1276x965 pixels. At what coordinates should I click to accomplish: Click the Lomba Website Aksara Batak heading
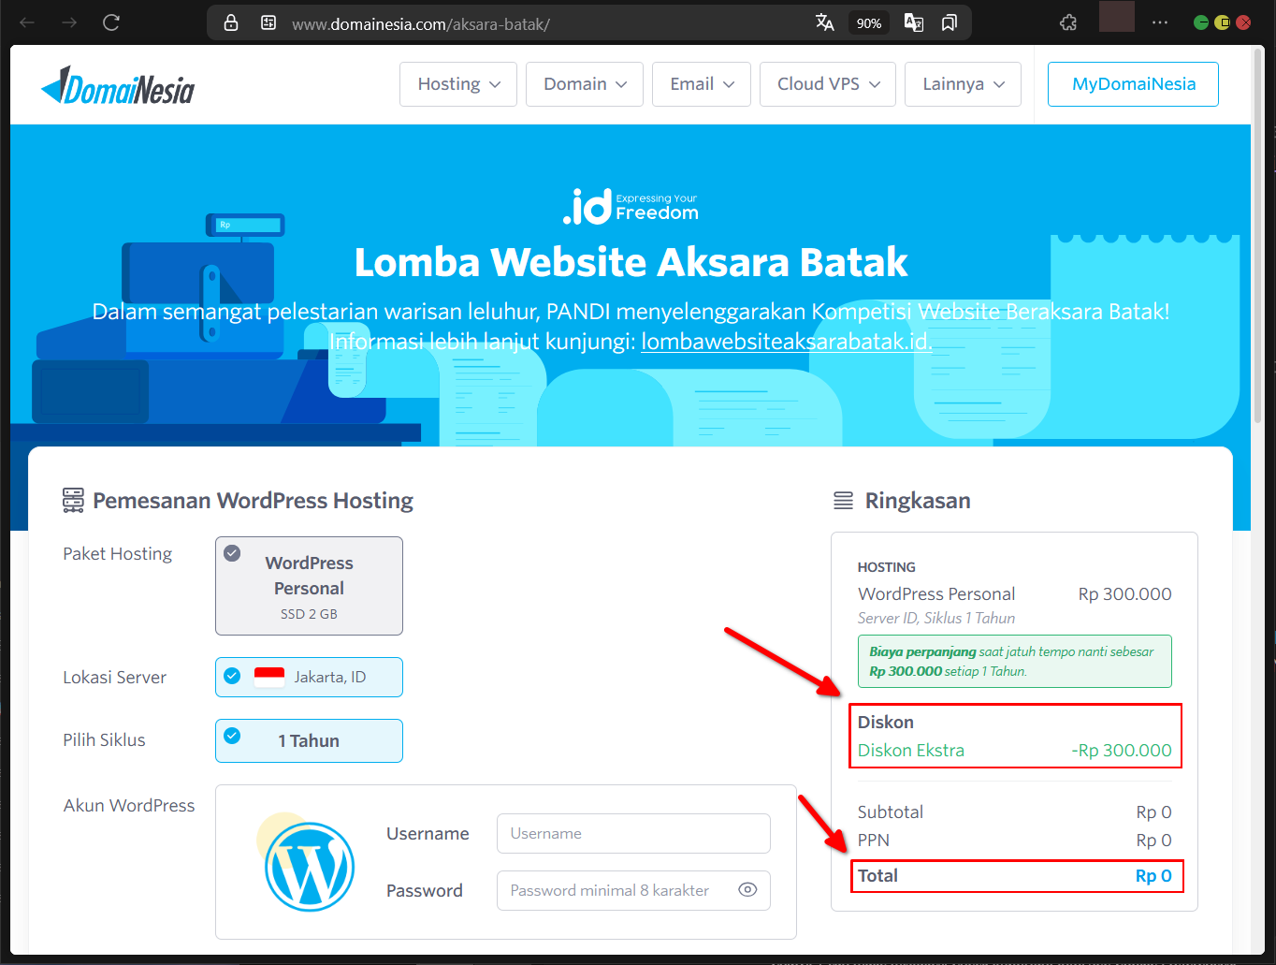pyautogui.click(x=631, y=262)
